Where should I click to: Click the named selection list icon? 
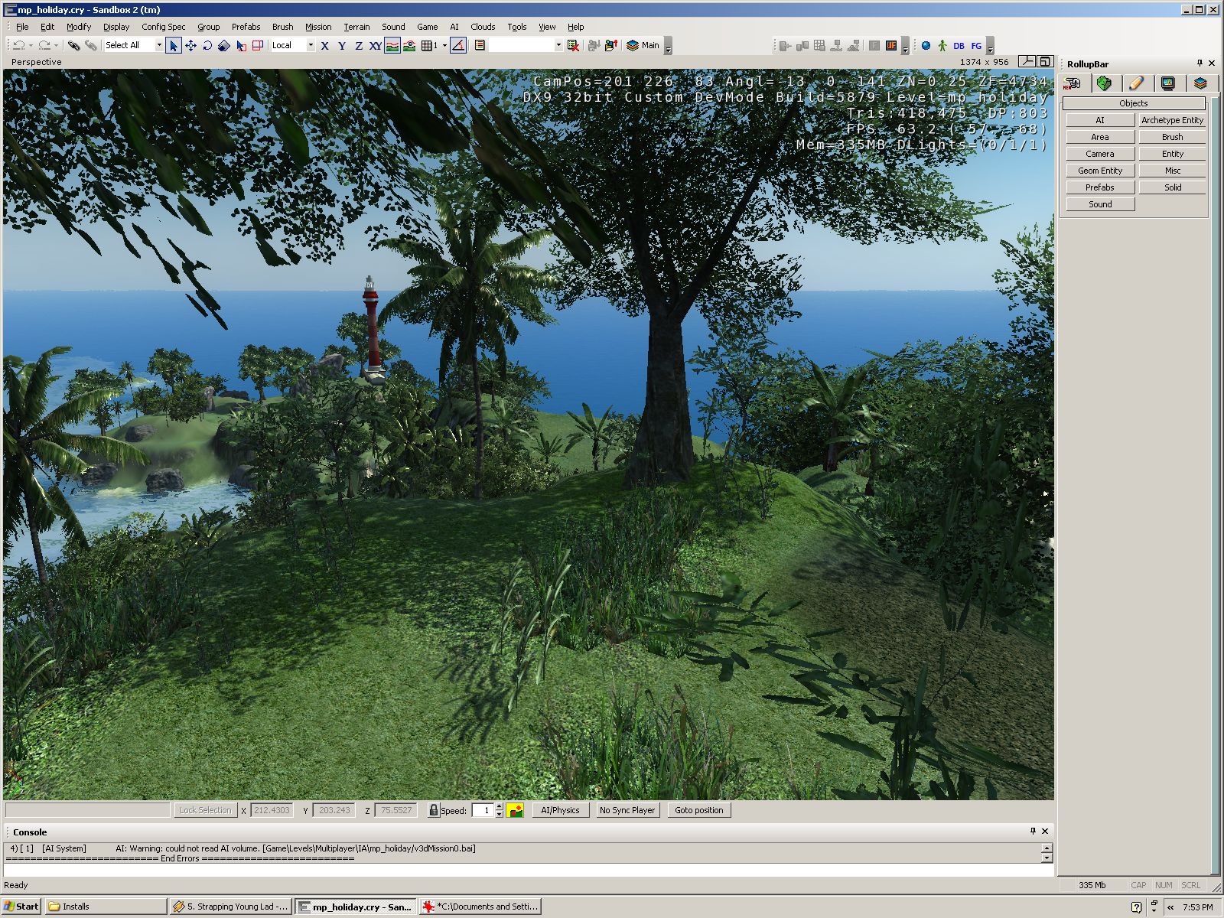coord(480,45)
